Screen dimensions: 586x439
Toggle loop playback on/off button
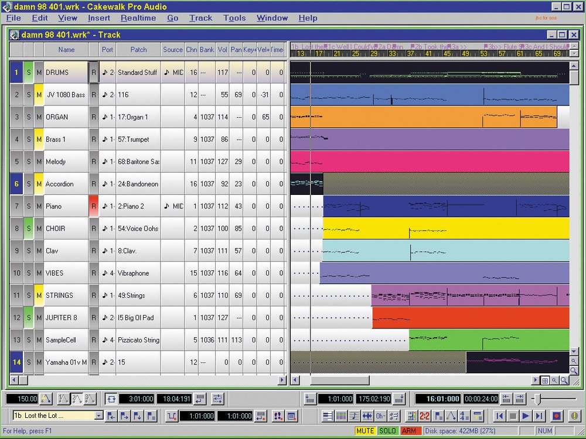coord(111,399)
